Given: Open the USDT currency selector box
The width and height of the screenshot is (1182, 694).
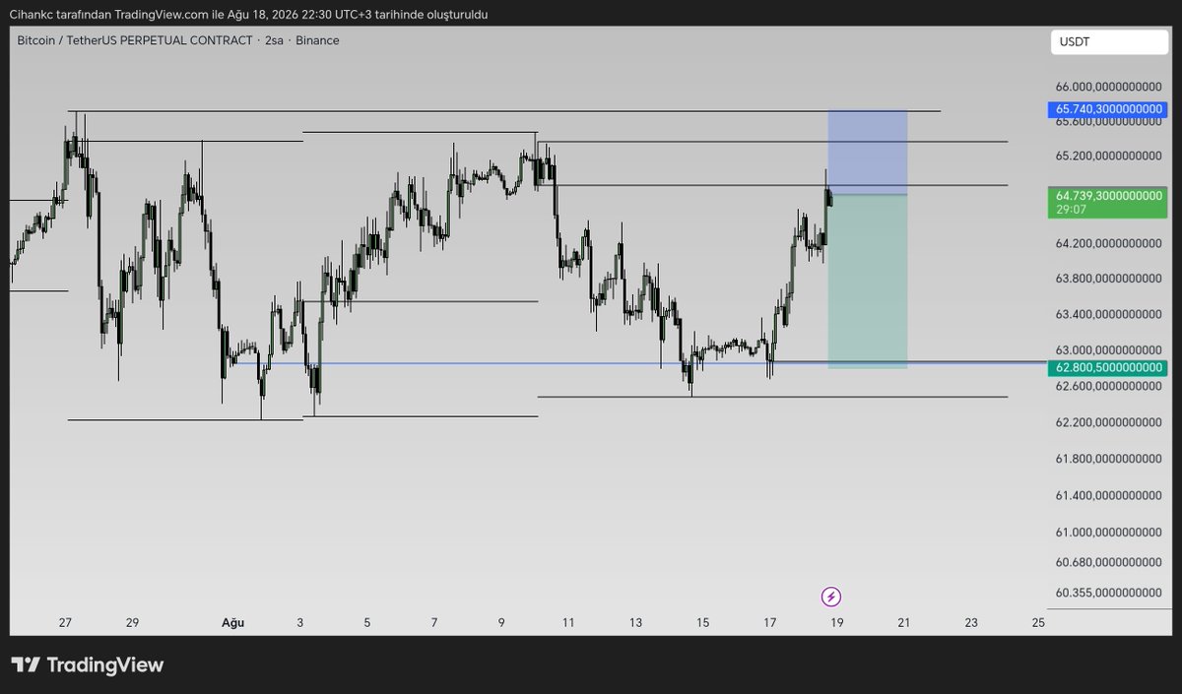Looking at the screenshot, I should click(1109, 42).
